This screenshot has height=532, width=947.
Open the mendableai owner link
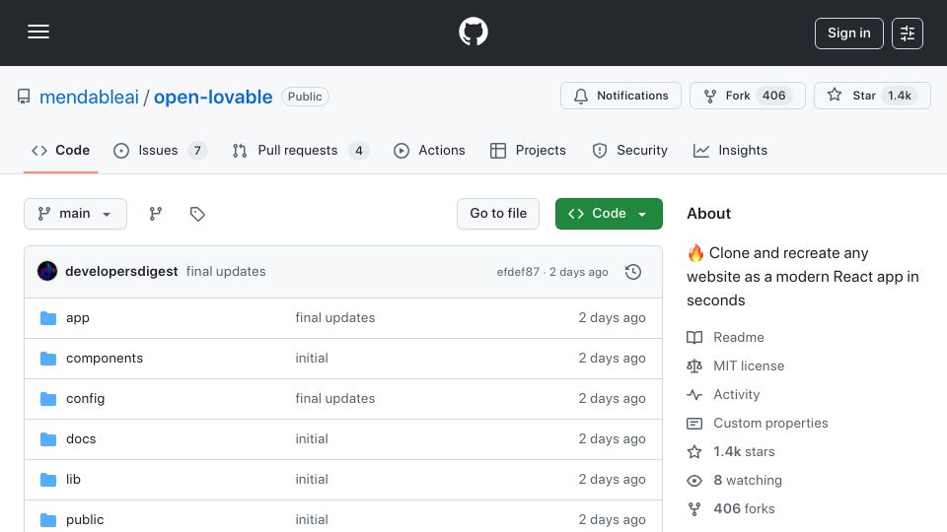coord(89,97)
